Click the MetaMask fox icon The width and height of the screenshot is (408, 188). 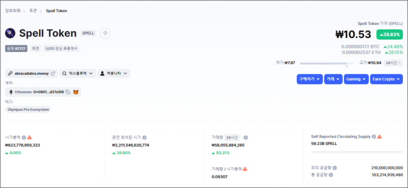pos(75,92)
